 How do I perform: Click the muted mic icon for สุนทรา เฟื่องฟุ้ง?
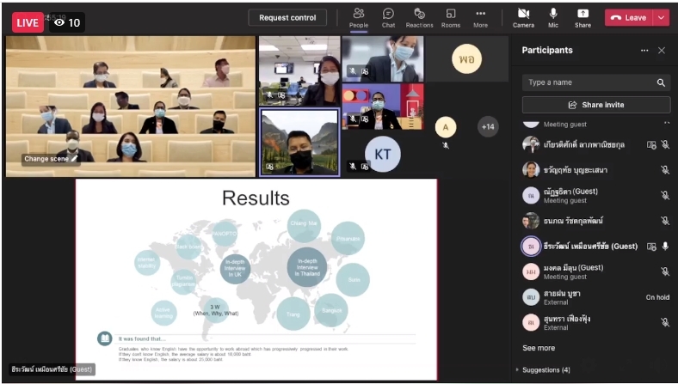(x=665, y=322)
